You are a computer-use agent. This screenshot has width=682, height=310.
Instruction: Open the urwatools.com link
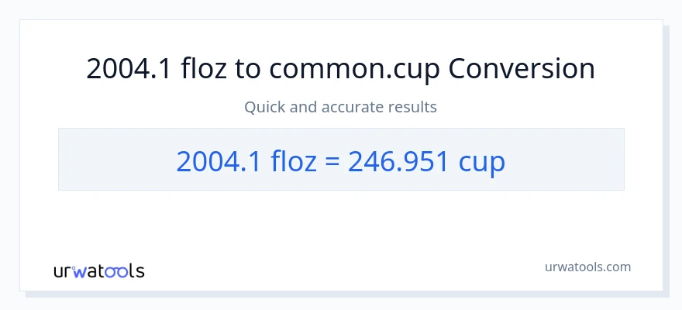point(587,267)
